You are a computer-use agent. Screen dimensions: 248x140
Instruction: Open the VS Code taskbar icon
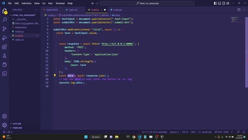pos(139,137)
